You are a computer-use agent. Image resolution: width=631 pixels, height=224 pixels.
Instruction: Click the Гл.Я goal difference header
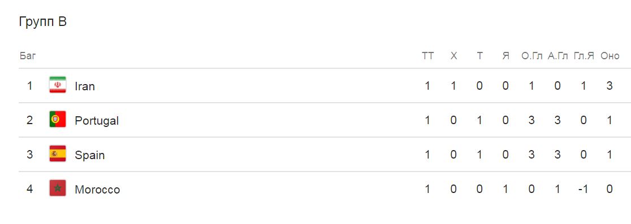tap(584, 56)
